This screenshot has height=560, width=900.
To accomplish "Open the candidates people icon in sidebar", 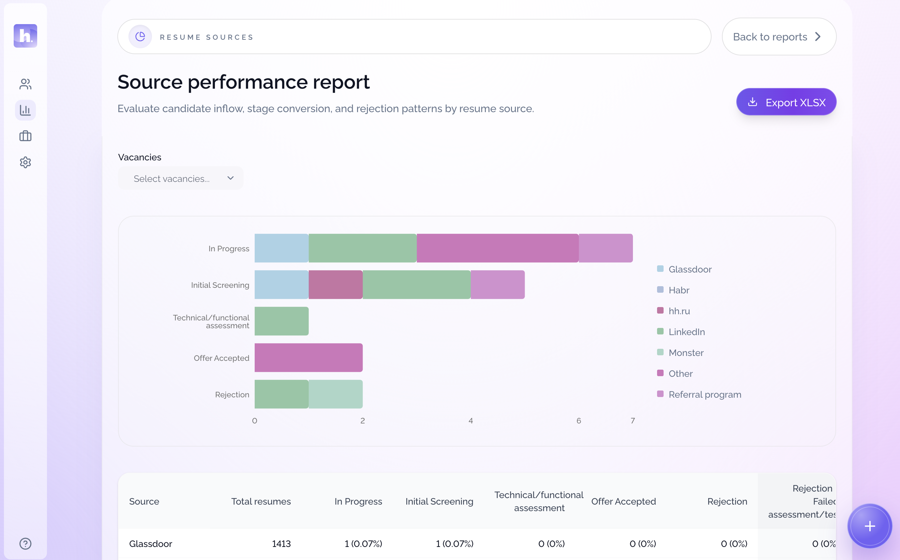I will pyautogui.click(x=25, y=84).
